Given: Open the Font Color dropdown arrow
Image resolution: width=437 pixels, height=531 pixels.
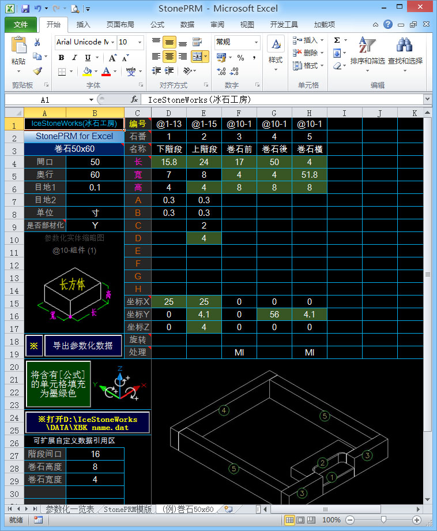Looking at the screenshot, I should click(x=115, y=72).
